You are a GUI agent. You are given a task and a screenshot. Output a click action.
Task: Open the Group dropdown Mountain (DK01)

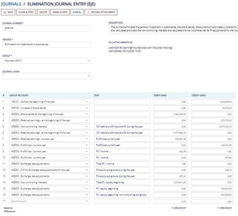(47, 61)
